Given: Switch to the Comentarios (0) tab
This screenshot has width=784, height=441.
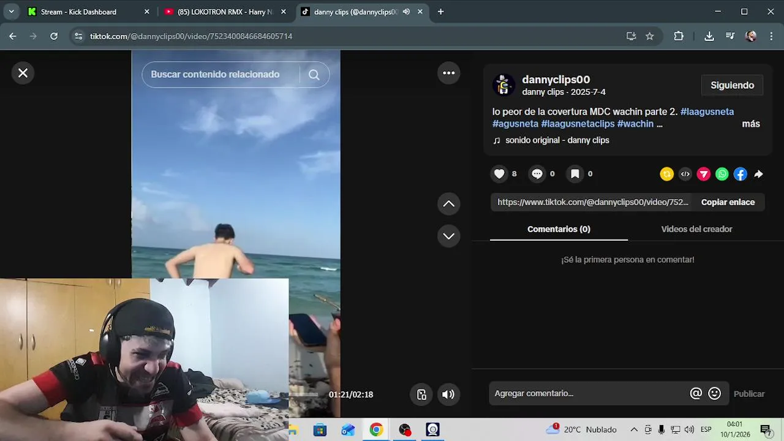Looking at the screenshot, I should pyautogui.click(x=559, y=229).
